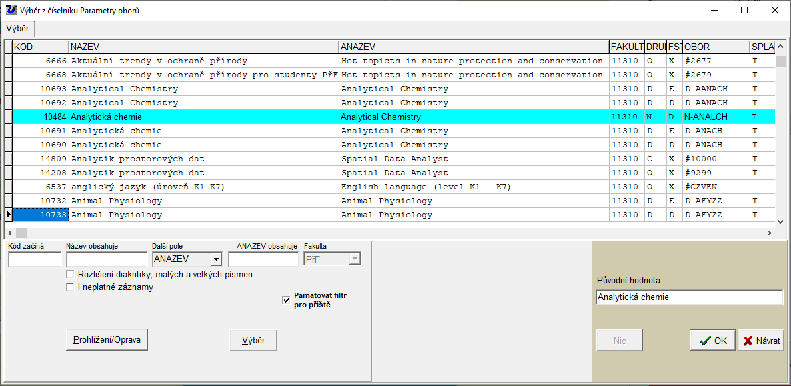Uncheck Pamatovat filtr pro příště

tap(286, 300)
